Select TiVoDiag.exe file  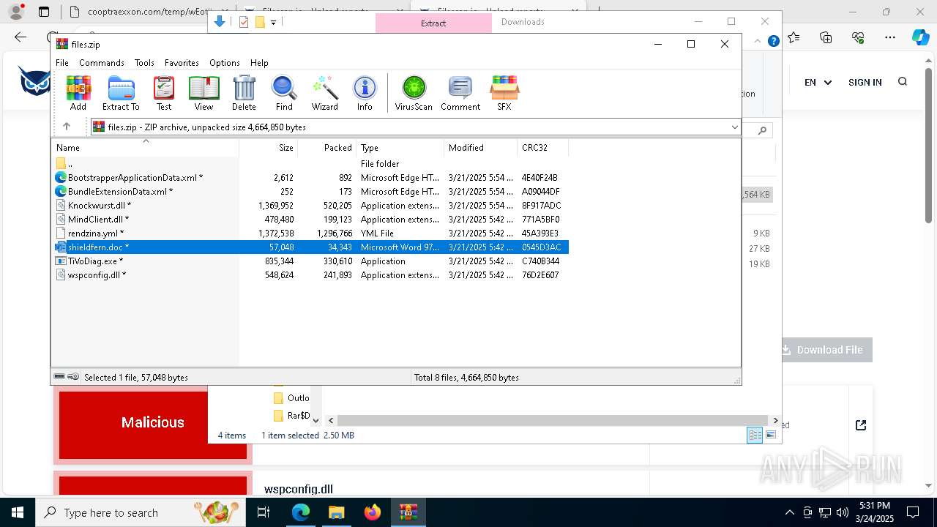(310, 261)
